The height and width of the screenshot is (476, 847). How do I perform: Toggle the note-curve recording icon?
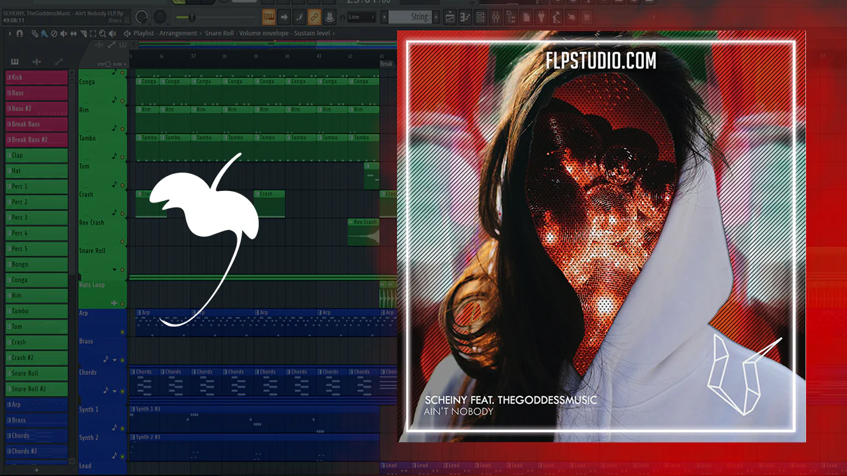click(x=299, y=17)
